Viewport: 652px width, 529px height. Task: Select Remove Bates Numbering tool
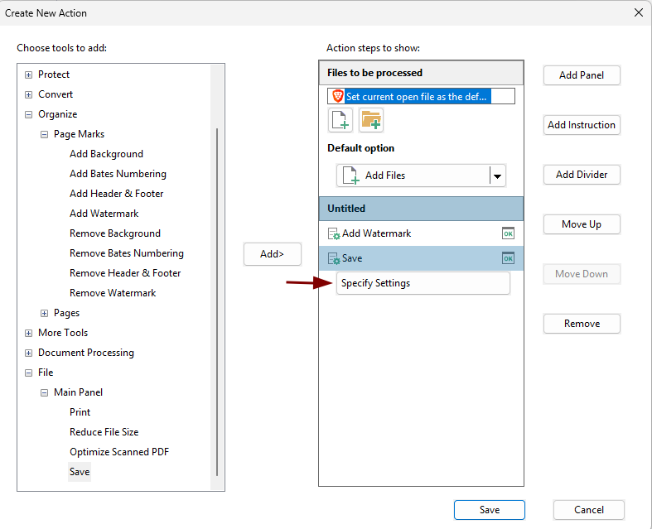[127, 253]
